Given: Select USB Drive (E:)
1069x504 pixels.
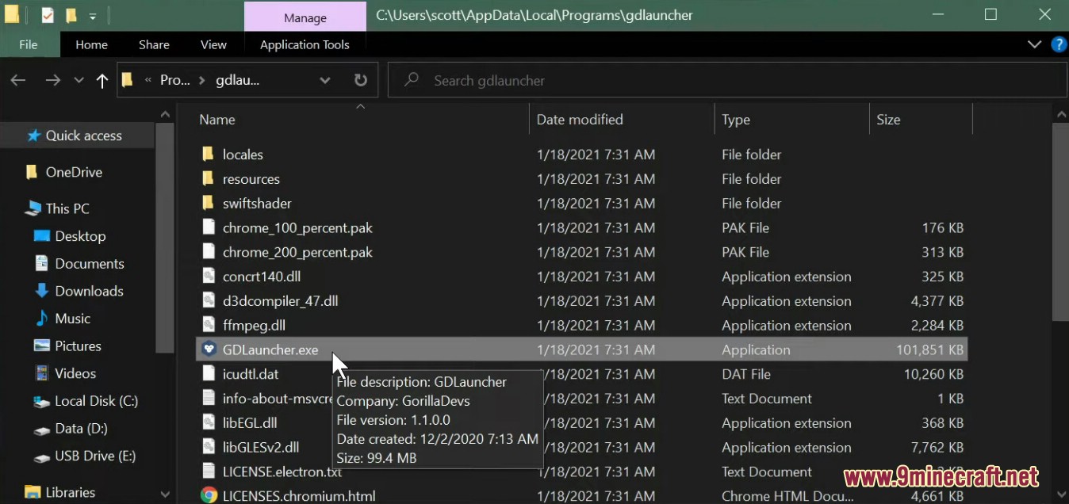Looking at the screenshot, I should click(94, 456).
